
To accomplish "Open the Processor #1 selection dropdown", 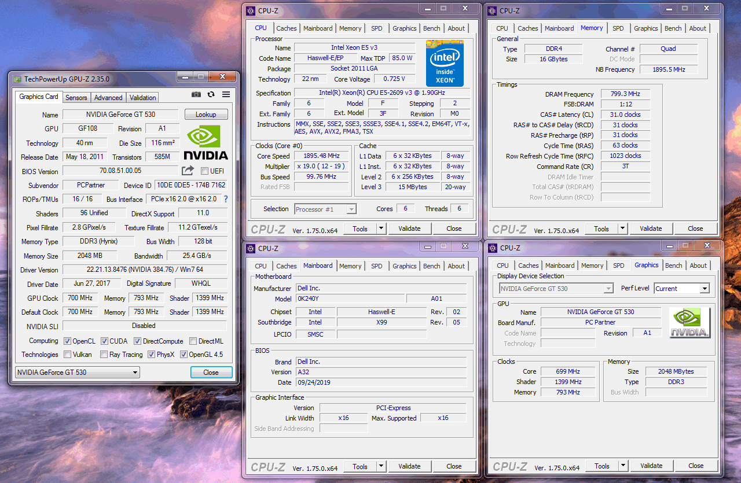I will (325, 209).
